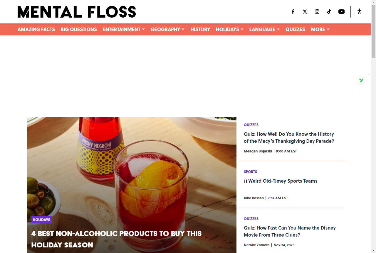Open the accessibility figure icon
376x253 pixels.
click(359, 11)
